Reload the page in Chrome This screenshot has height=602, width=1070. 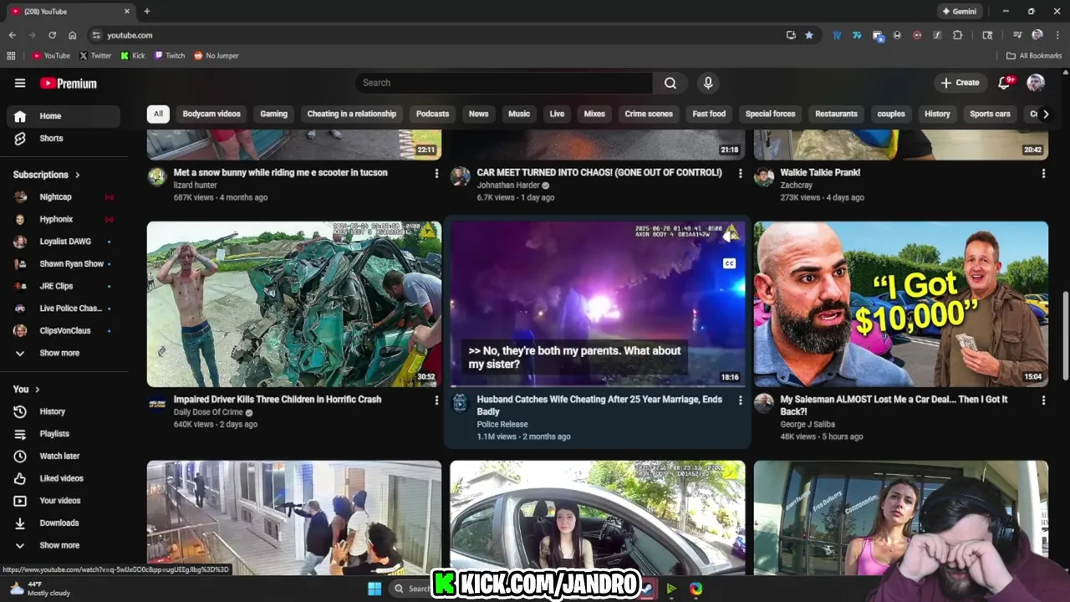click(x=52, y=35)
